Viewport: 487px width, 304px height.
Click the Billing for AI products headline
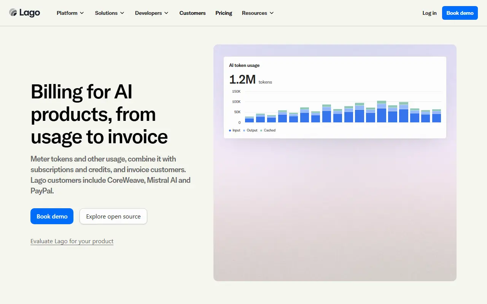(99, 114)
